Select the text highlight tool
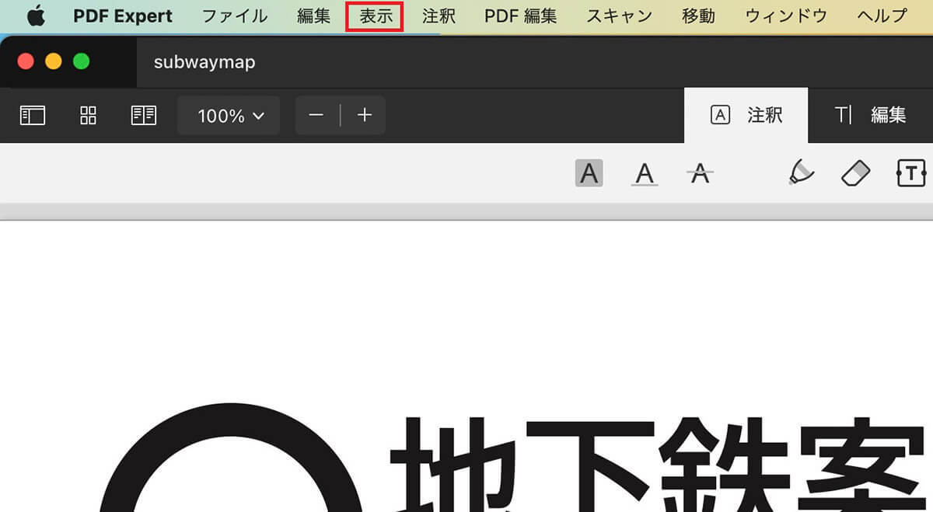This screenshot has width=933, height=512. tap(589, 172)
